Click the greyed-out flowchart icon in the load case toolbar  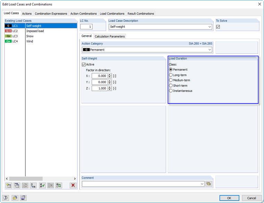pos(25,186)
